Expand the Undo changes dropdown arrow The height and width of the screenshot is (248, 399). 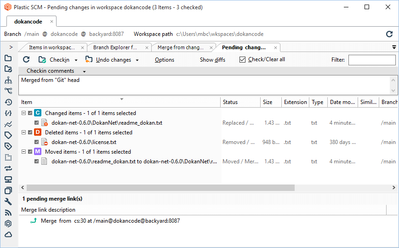137,60
